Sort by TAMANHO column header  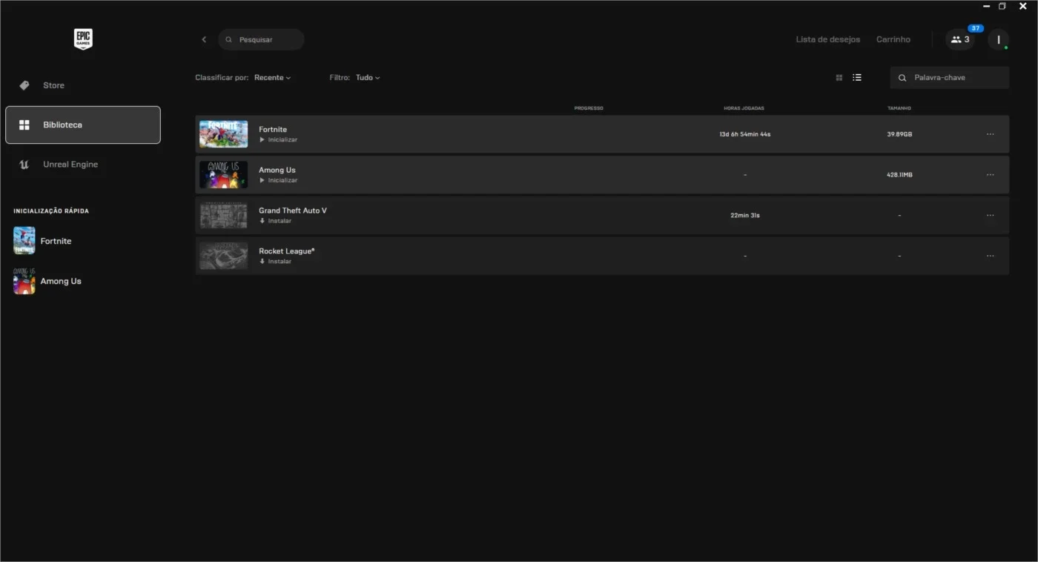899,108
